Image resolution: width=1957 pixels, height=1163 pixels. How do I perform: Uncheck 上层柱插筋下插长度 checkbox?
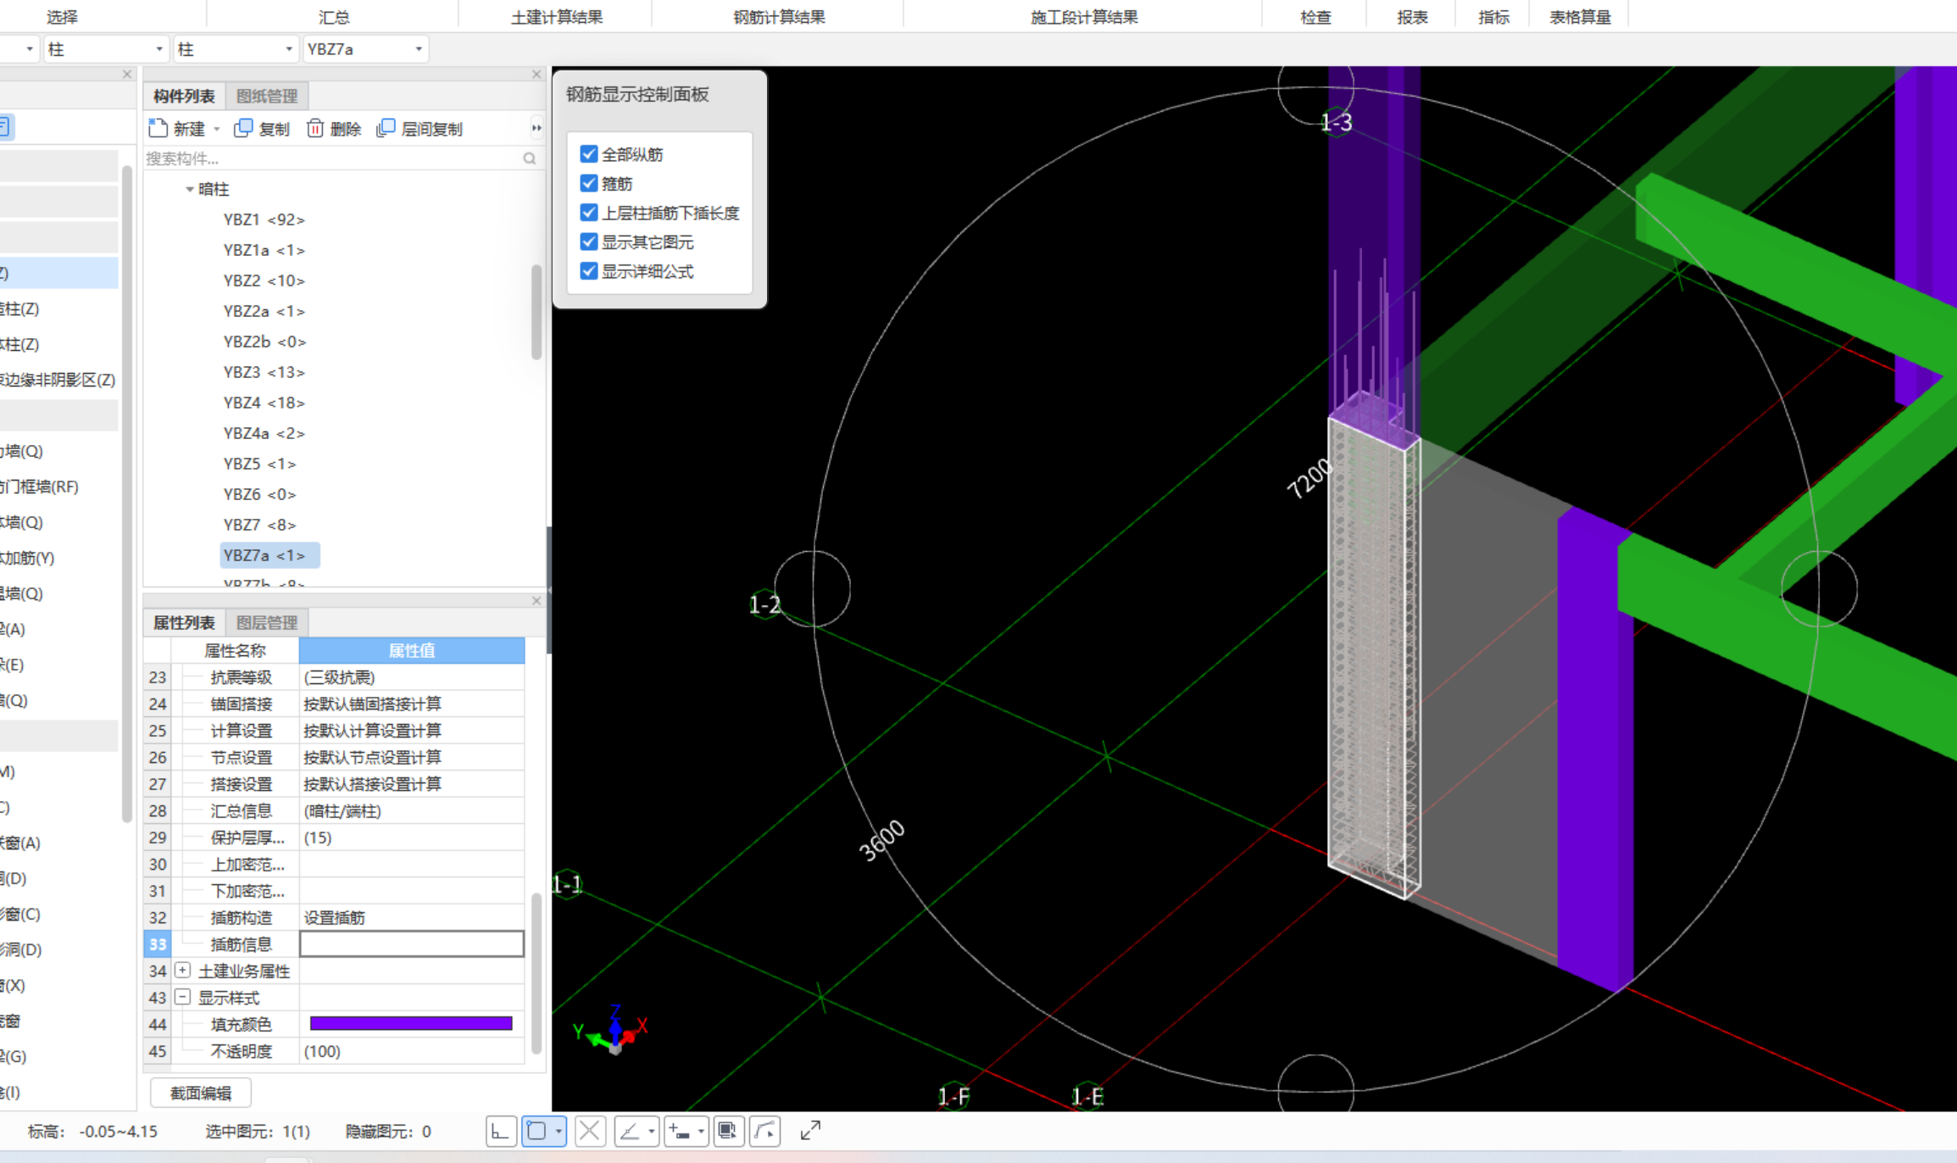(589, 213)
